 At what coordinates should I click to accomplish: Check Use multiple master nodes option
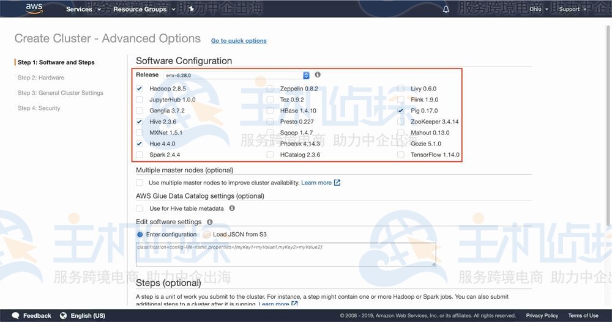pos(140,183)
